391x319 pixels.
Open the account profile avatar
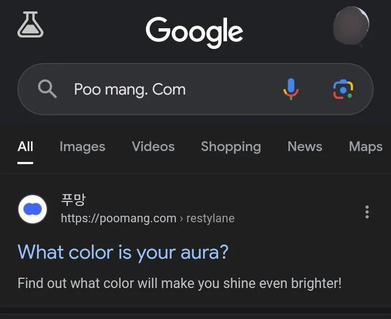[x=351, y=26]
